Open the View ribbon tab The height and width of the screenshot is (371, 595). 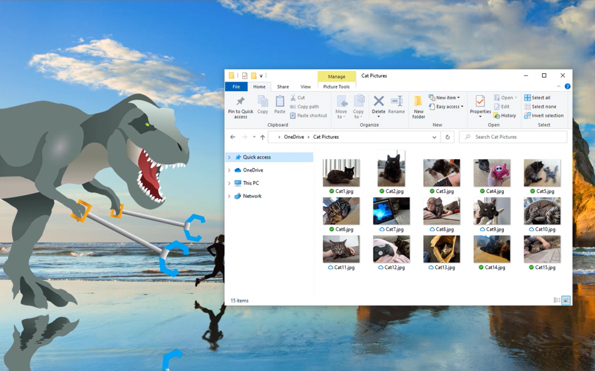click(x=305, y=87)
